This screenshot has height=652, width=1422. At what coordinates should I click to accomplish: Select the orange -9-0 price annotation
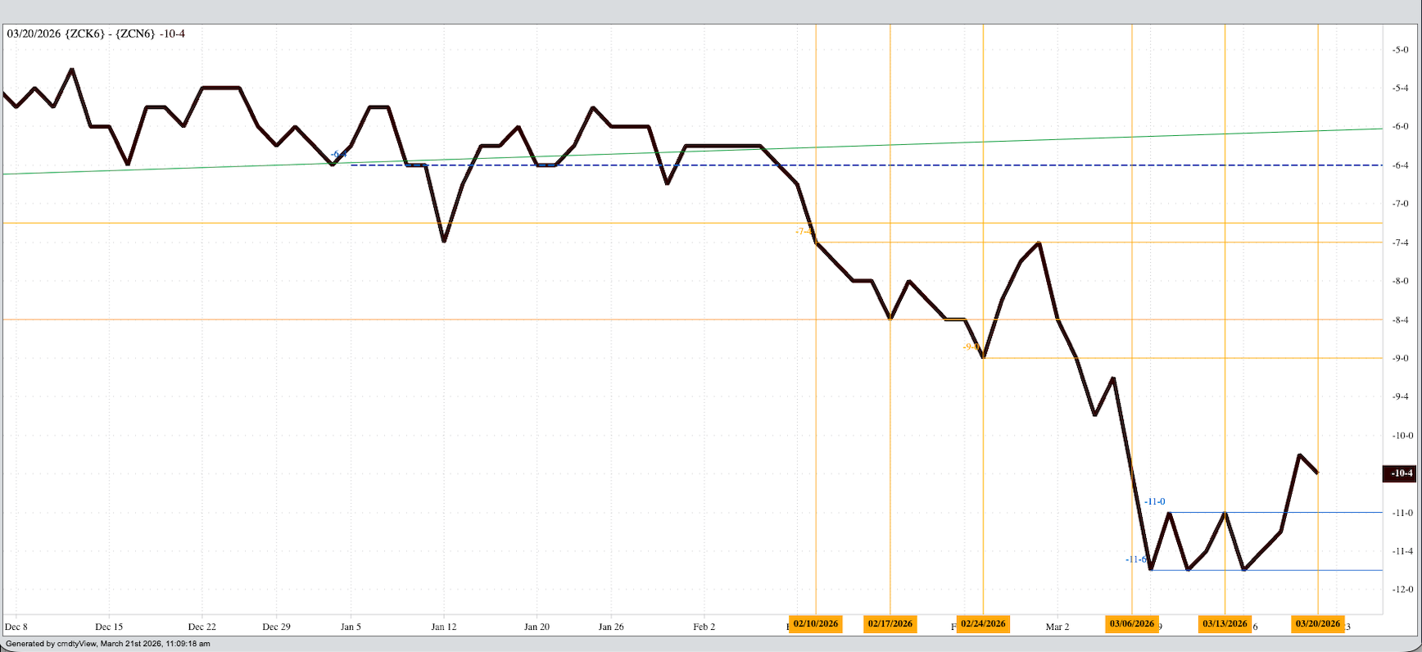[971, 347]
